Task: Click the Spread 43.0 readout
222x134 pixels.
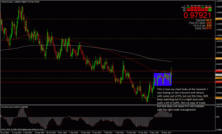Action: [x=204, y=20]
